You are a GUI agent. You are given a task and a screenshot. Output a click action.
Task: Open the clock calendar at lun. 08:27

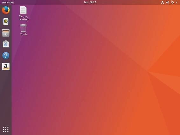[90, 2]
